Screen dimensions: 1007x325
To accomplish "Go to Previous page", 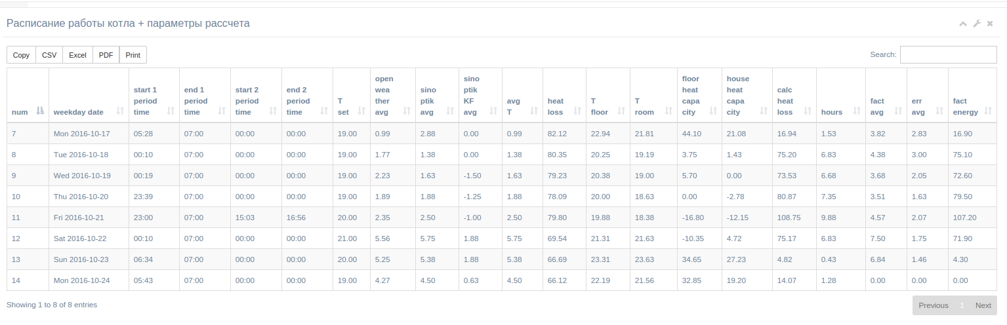I will coord(933,305).
